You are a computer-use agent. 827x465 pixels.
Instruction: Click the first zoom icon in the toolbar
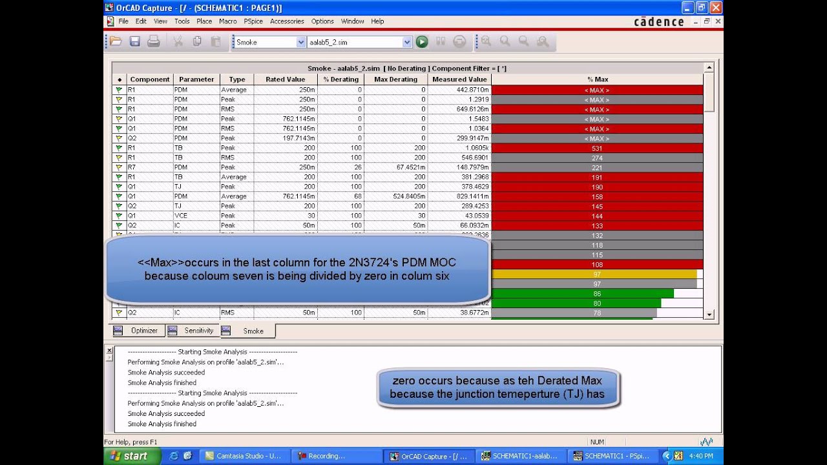click(x=486, y=41)
